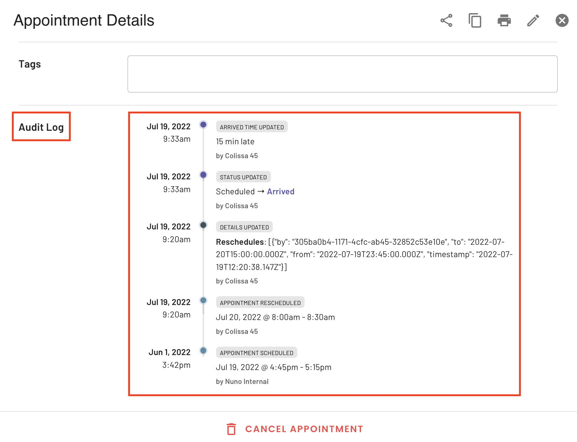Select the Appointment Rescheduled timeline dot

[x=203, y=300]
